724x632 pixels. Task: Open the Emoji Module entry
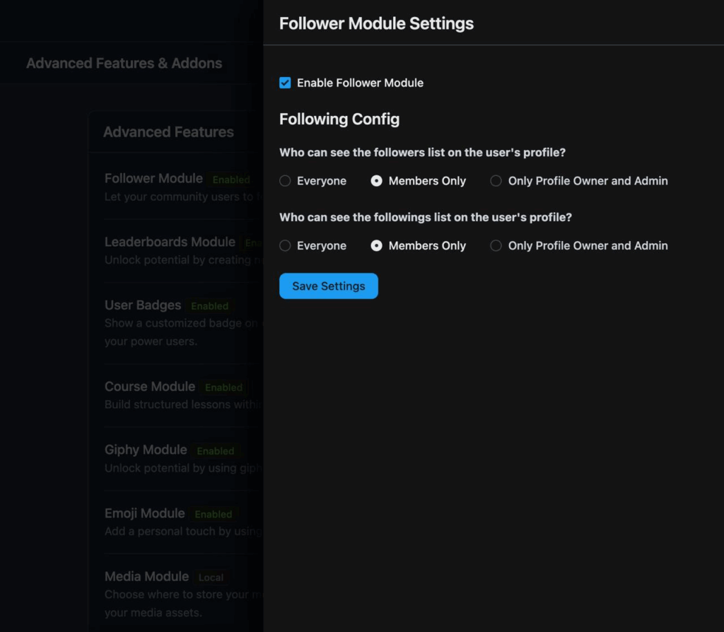(144, 513)
